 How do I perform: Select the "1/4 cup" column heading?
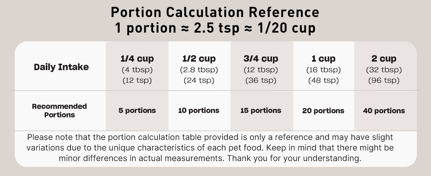pyautogui.click(x=137, y=59)
